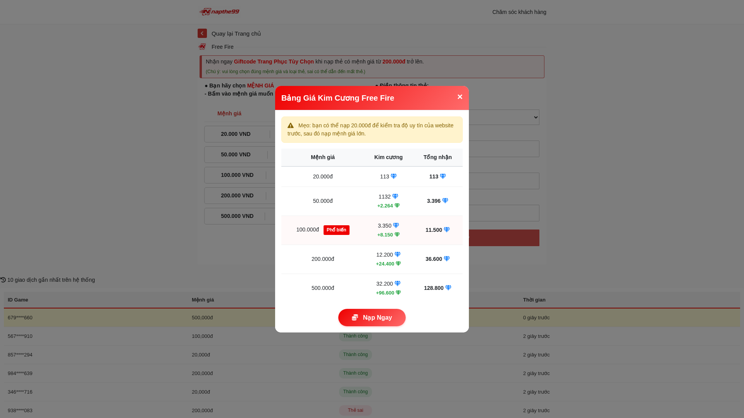Open the card type dropdown
This screenshot has height=418, width=744.
coord(504,117)
